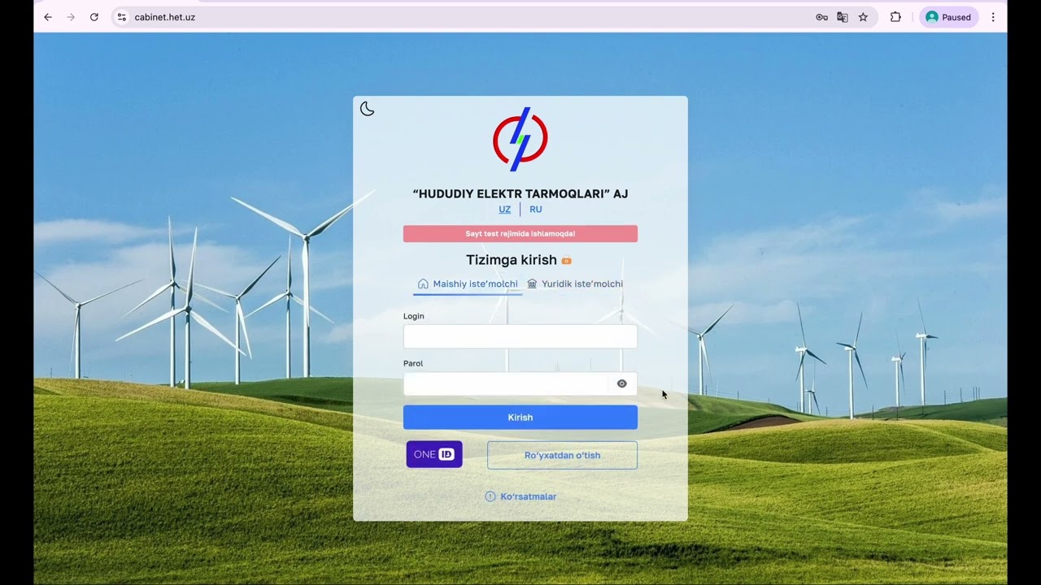Open Ro'yxatdan o'tish registration
The width and height of the screenshot is (1041, 585).
tap(562, 455)
